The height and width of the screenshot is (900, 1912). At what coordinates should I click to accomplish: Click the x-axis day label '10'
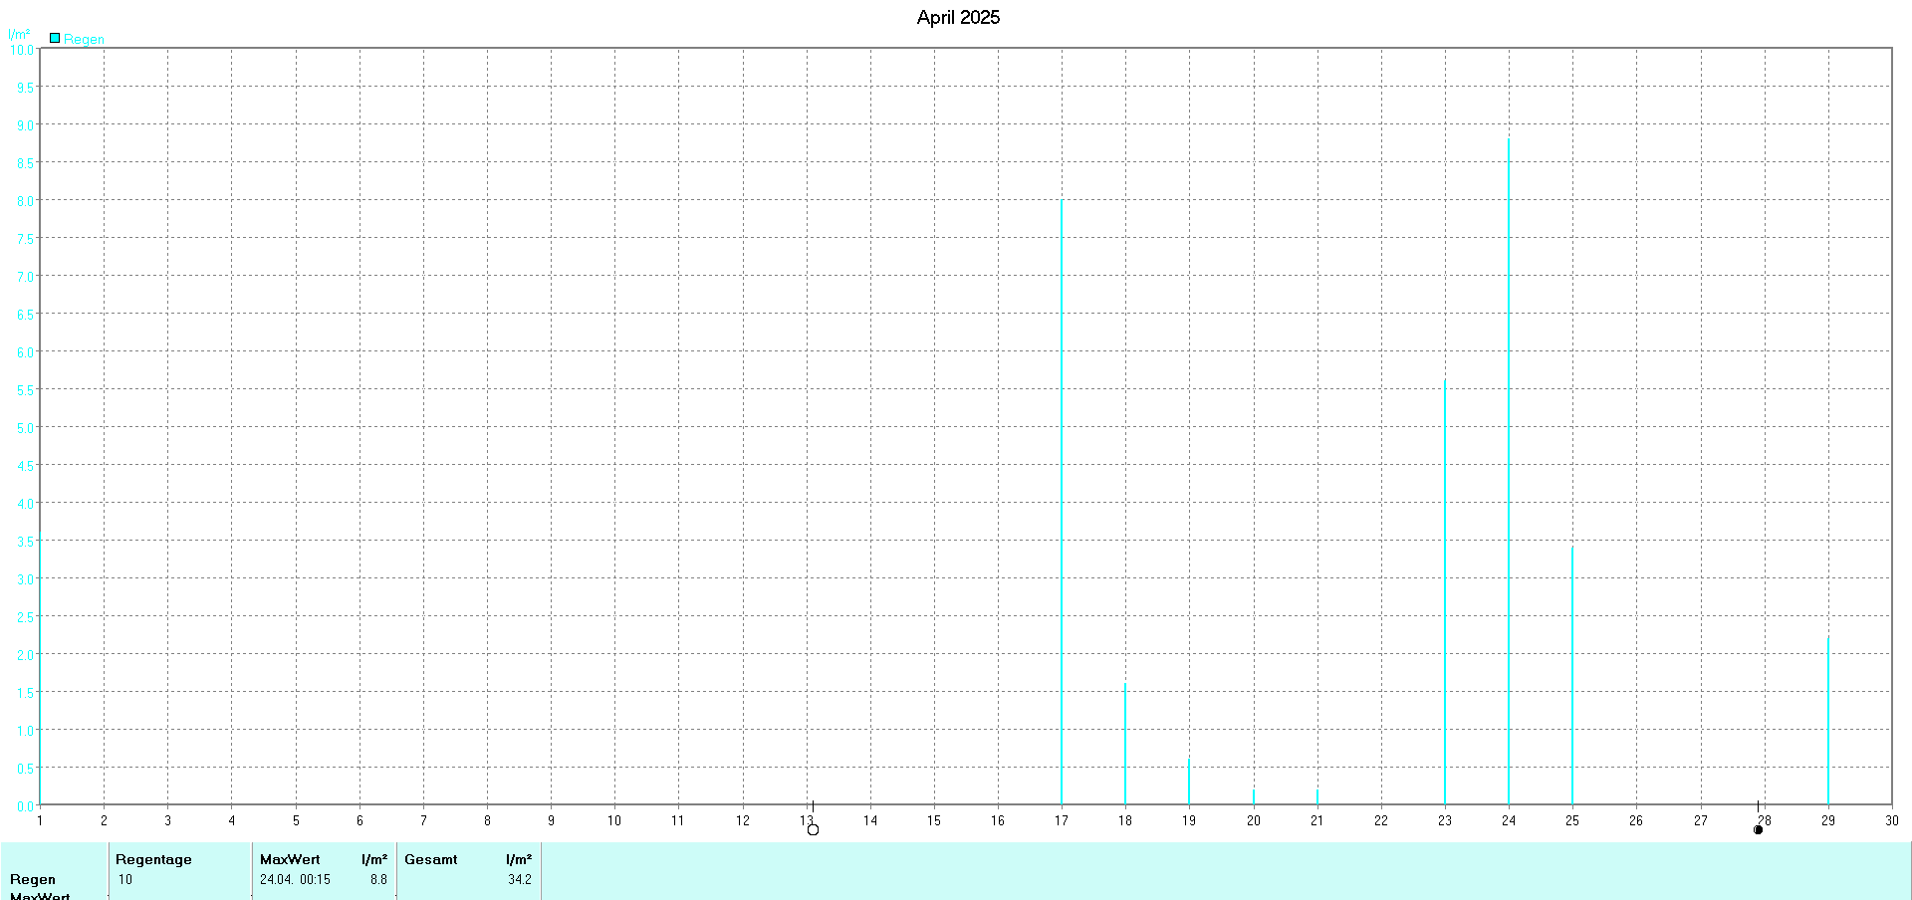click(x=614, y=820)
